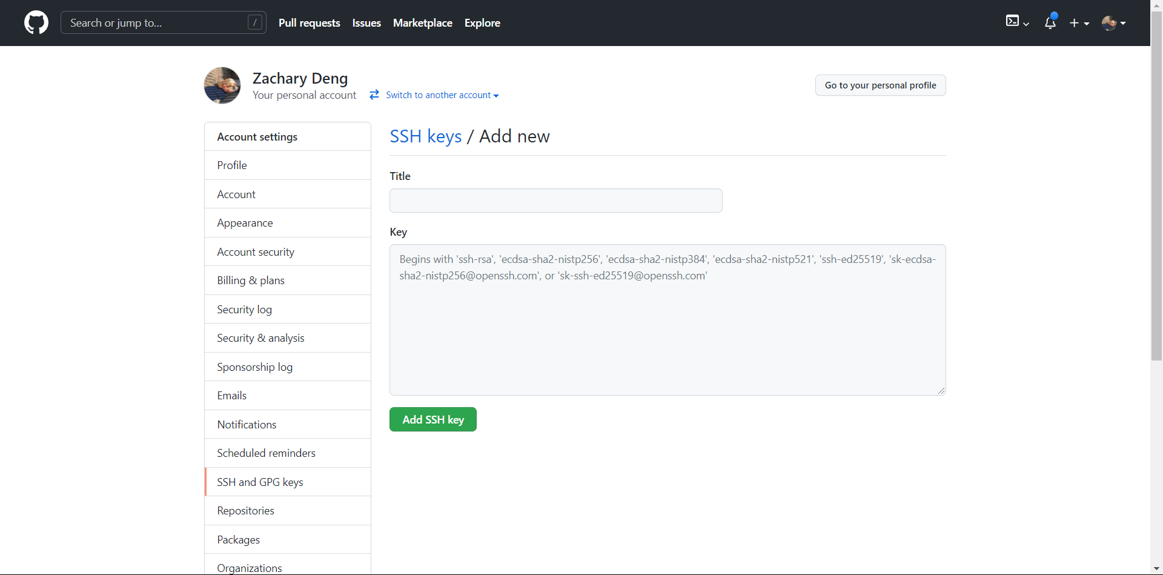1163x575 pixels.
Task: Click the switch account arrows icon
Action: point(374,95)
